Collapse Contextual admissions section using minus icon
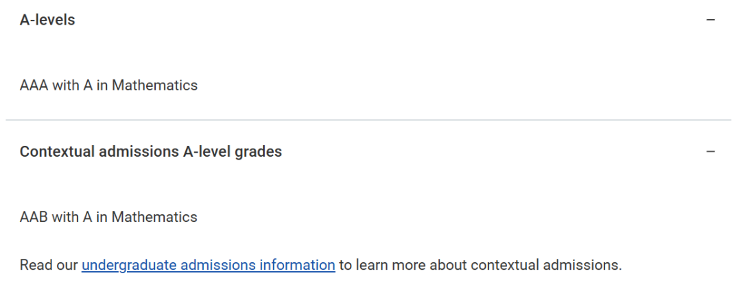The image size is (741, 291). [x=710, y=151]
